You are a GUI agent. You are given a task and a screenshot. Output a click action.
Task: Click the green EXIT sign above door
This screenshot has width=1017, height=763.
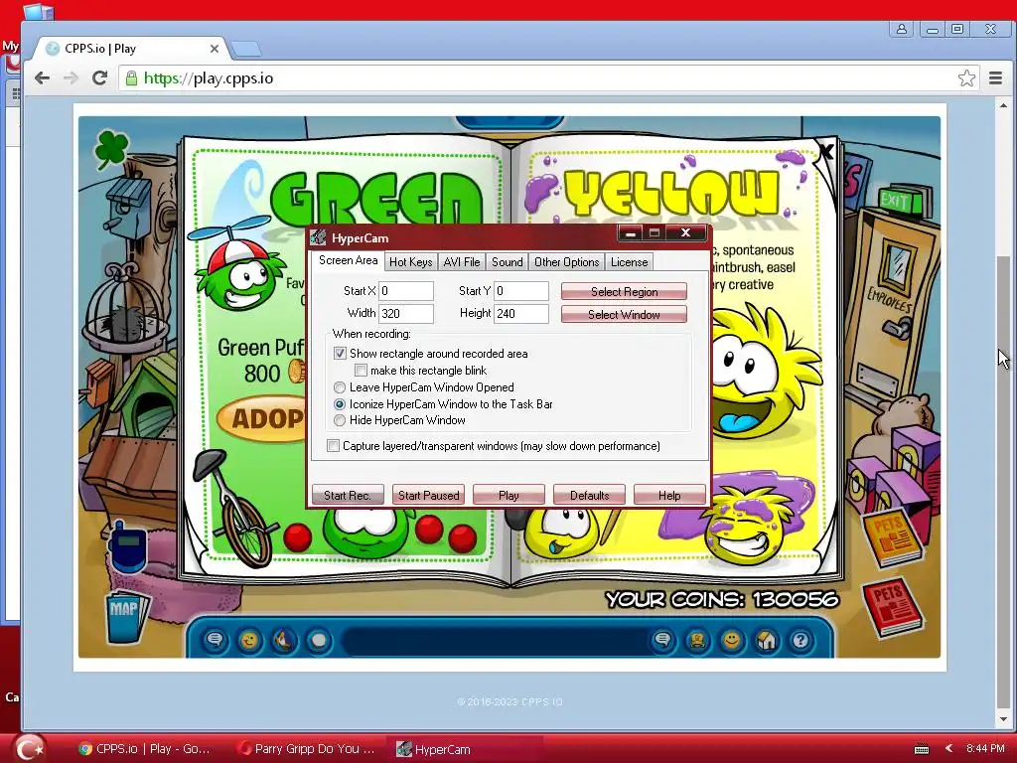[900, 201]
